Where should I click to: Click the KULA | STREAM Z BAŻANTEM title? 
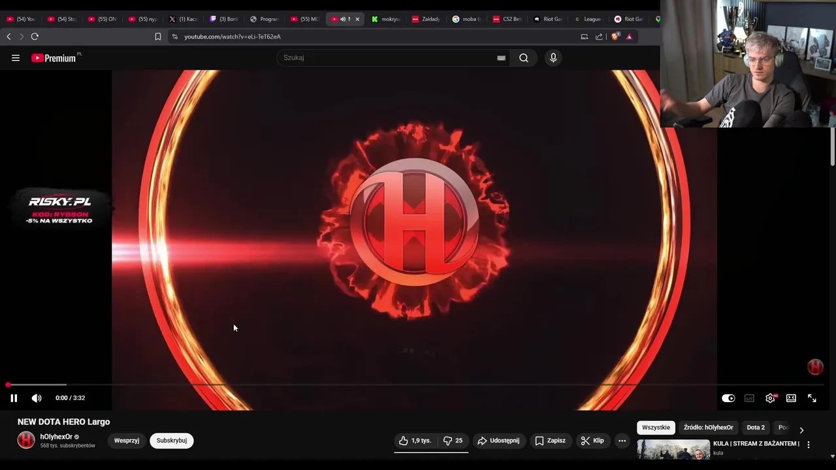(756, 444)
